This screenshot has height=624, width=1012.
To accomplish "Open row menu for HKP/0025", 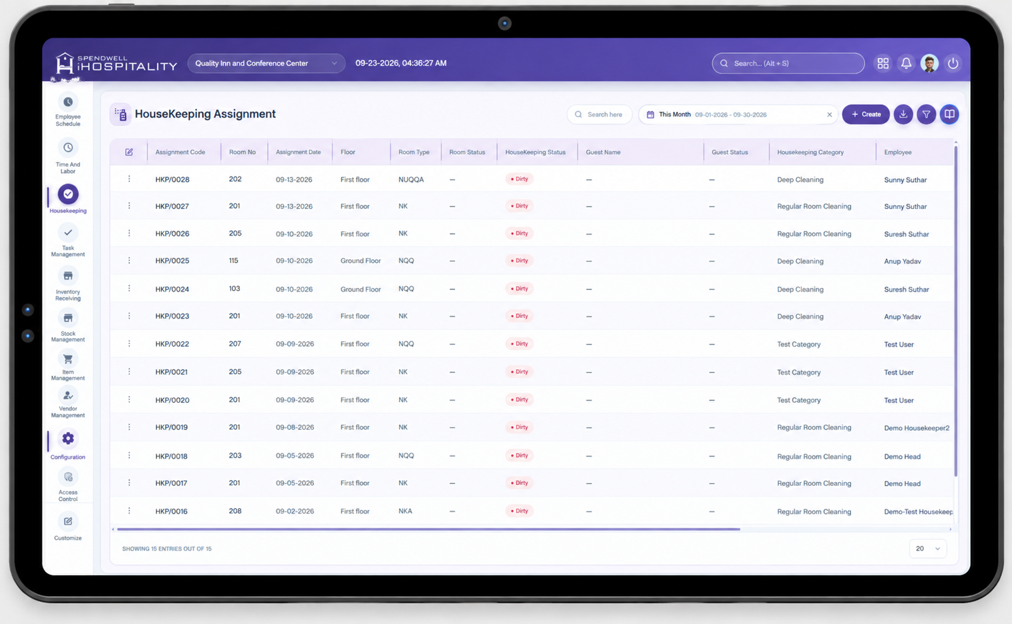I will 129,260.
